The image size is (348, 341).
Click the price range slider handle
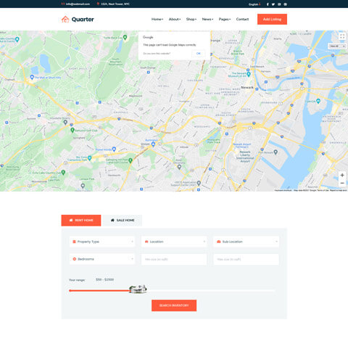[138, 289]
